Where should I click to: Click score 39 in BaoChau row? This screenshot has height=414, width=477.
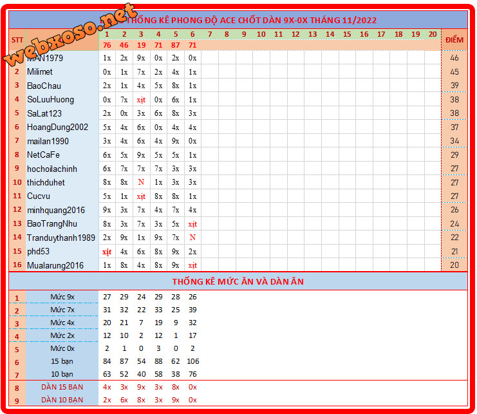click(x=454, y=86)
